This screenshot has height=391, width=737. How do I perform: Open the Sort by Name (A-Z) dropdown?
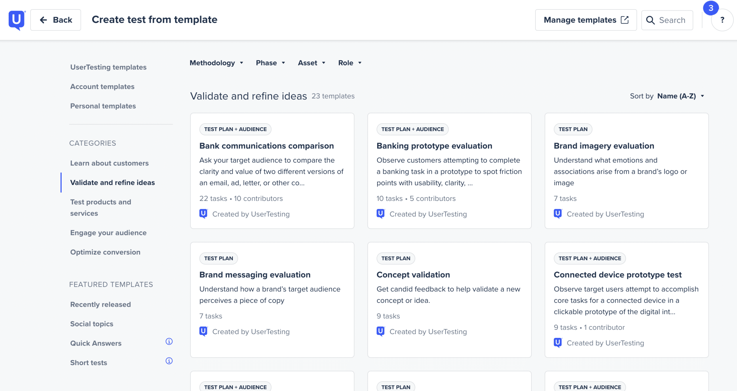(x=681, y=96)
